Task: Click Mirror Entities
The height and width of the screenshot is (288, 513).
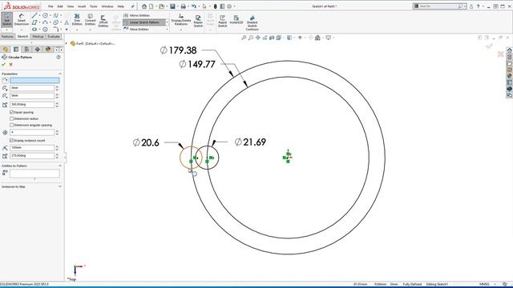Action: point(136,15)
